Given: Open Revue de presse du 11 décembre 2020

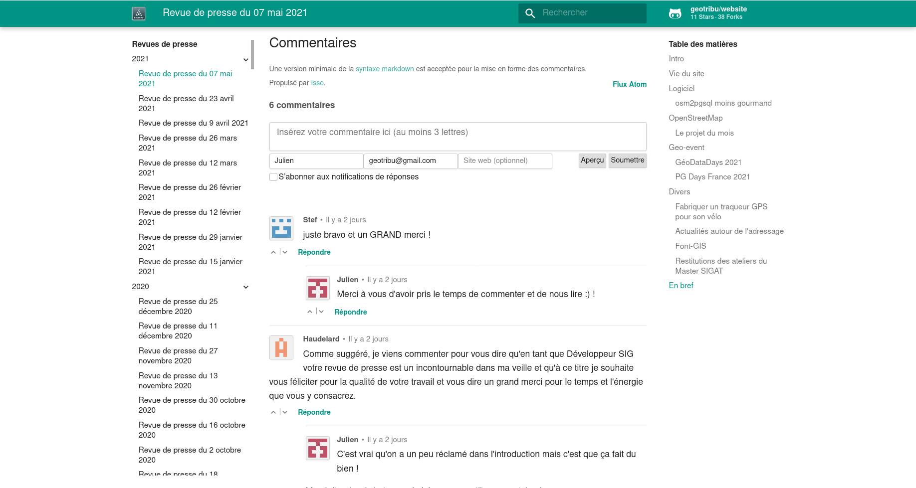Looking at the screenshot, I should (178, 331).
